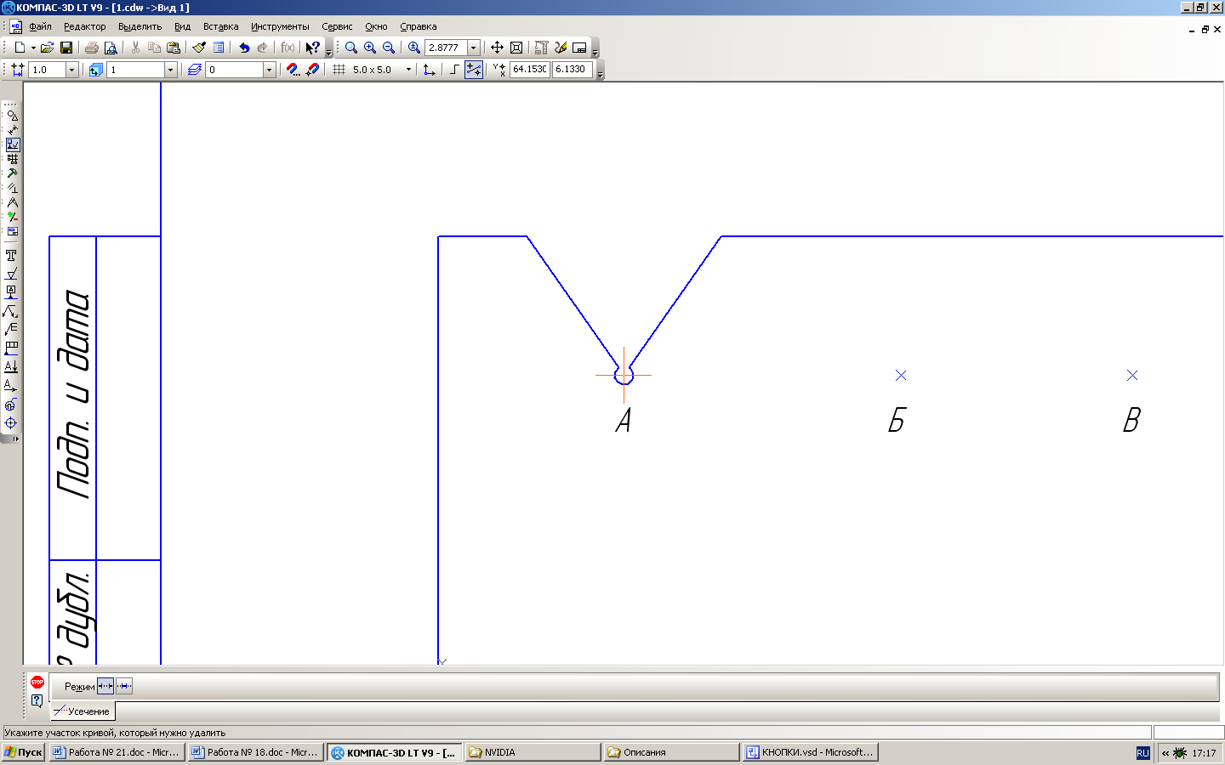
Task: Click the RU language indicator
Action: pos(1142,753)
